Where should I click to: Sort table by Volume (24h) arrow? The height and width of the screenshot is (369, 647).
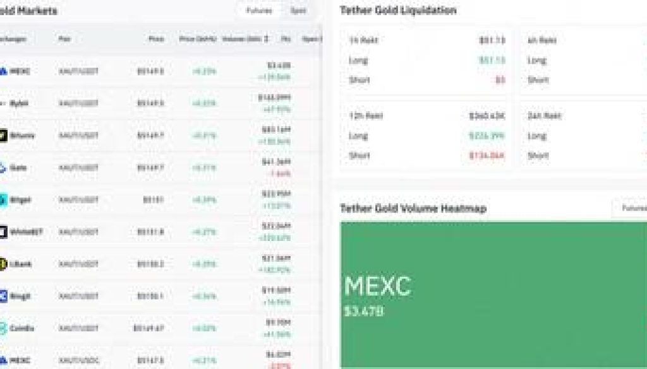click(x=266, y=39)
